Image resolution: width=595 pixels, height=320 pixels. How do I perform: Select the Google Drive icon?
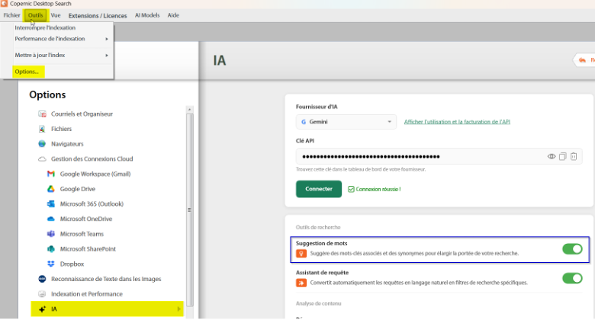pos(51,189)
